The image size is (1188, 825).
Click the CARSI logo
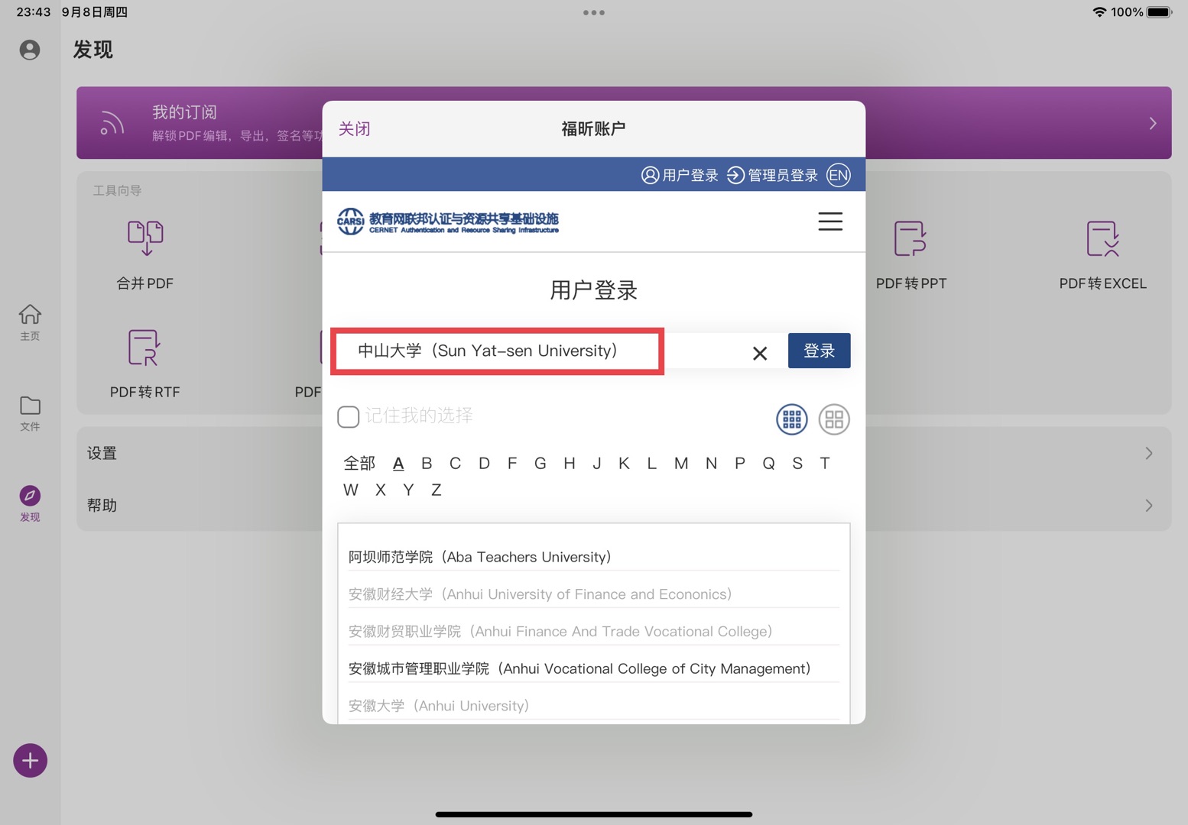pyautogui.click(x=448, y=222)
